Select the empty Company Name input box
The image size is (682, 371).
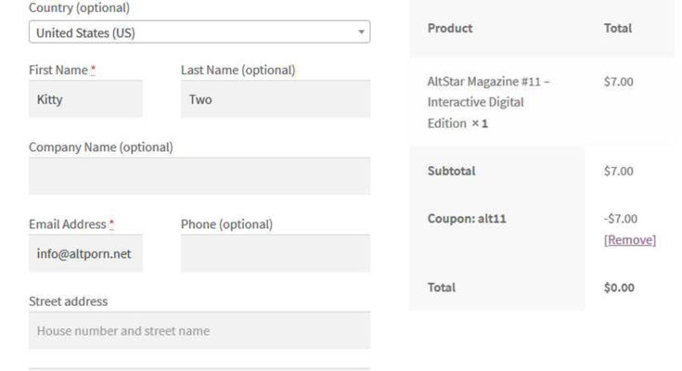[199, 176]
